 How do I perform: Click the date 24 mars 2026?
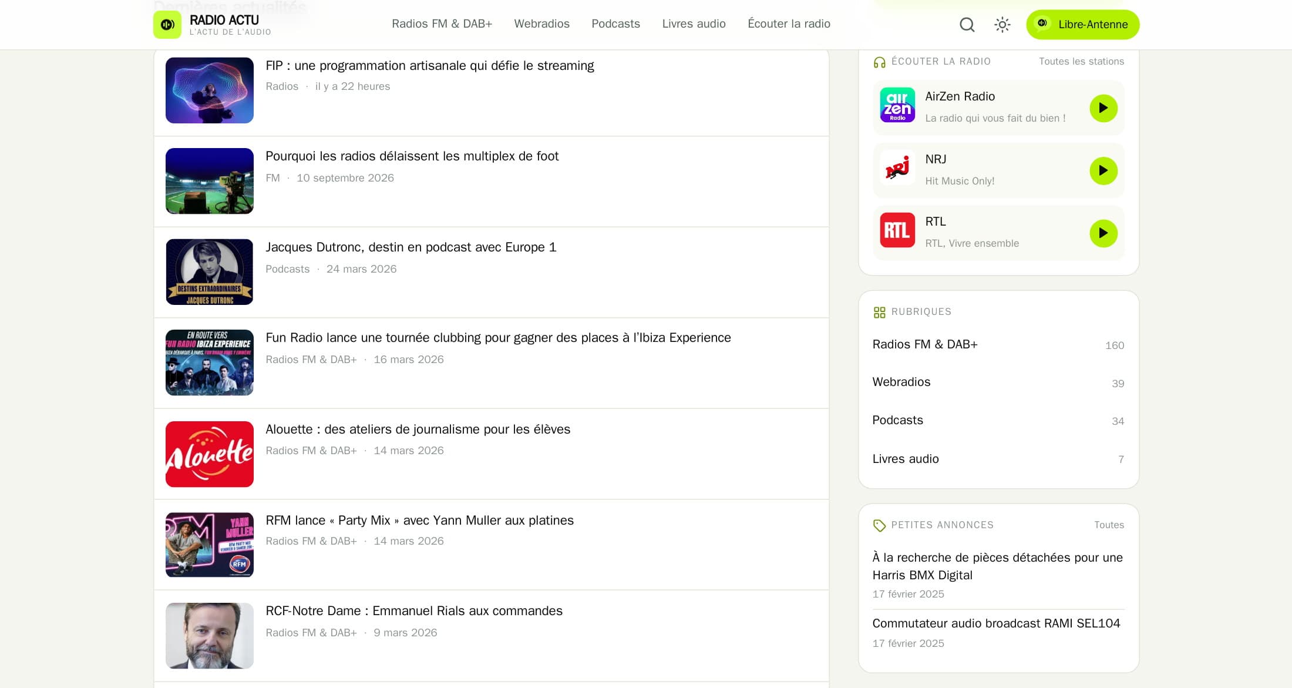[361, 269]
